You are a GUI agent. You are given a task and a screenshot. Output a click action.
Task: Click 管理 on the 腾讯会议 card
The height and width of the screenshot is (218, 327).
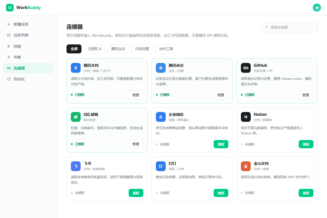221,95
